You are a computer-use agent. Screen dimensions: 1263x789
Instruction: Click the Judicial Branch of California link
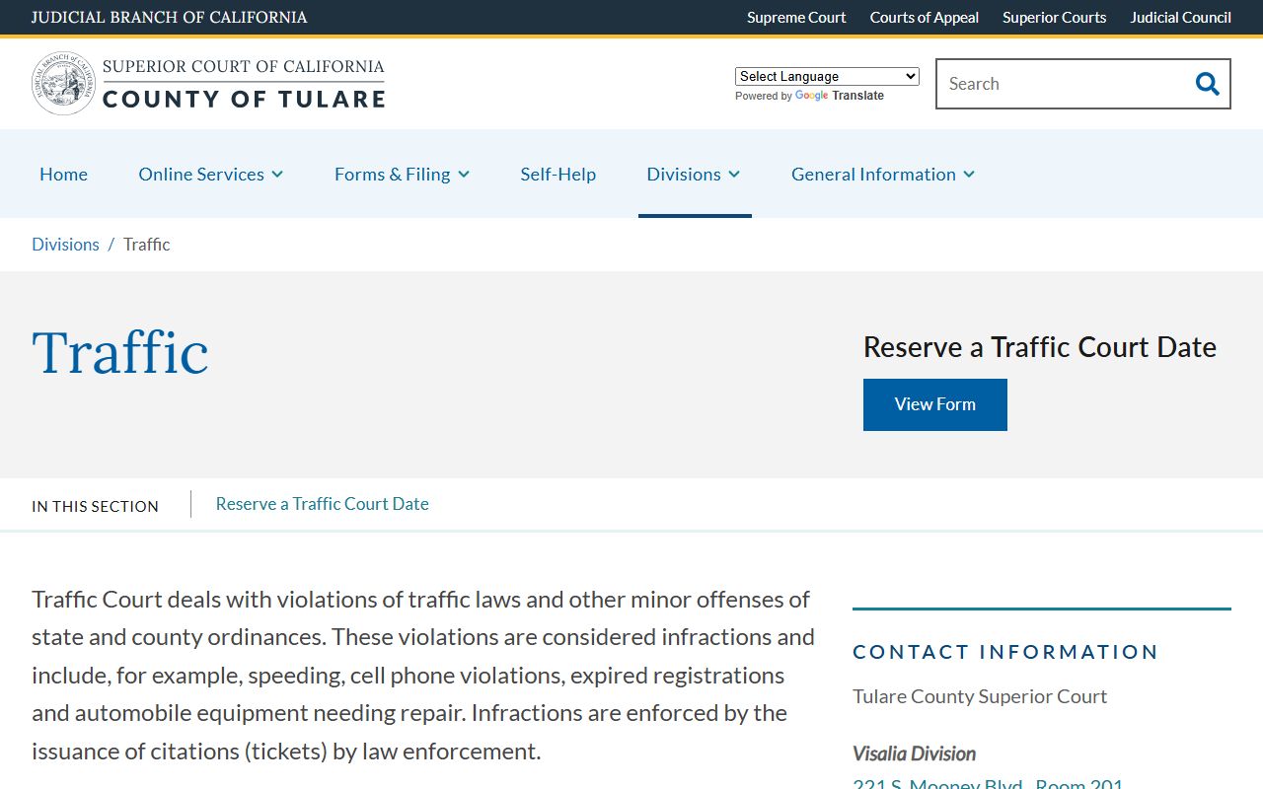[x=170, y=17]
